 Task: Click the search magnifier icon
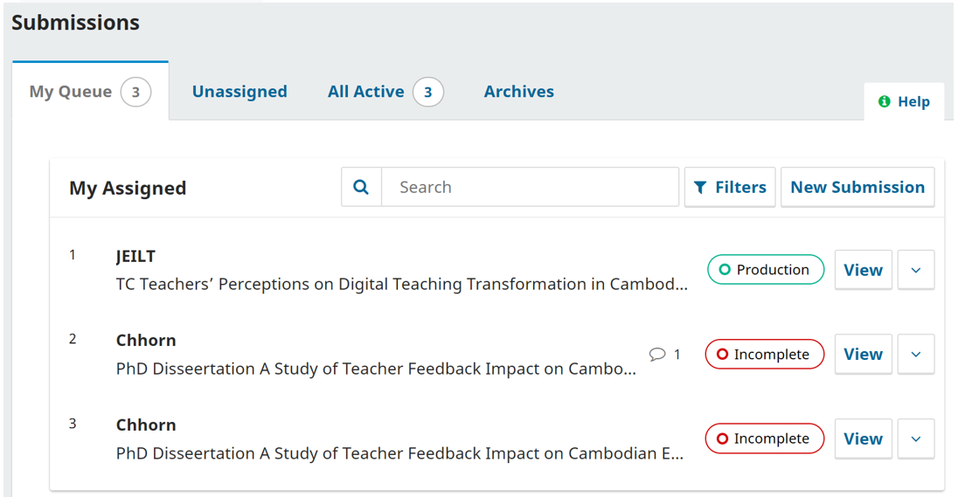click(x=361, y=187)
